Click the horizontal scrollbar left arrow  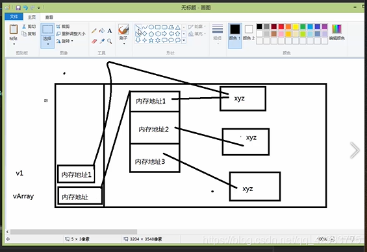coord(8,232)
